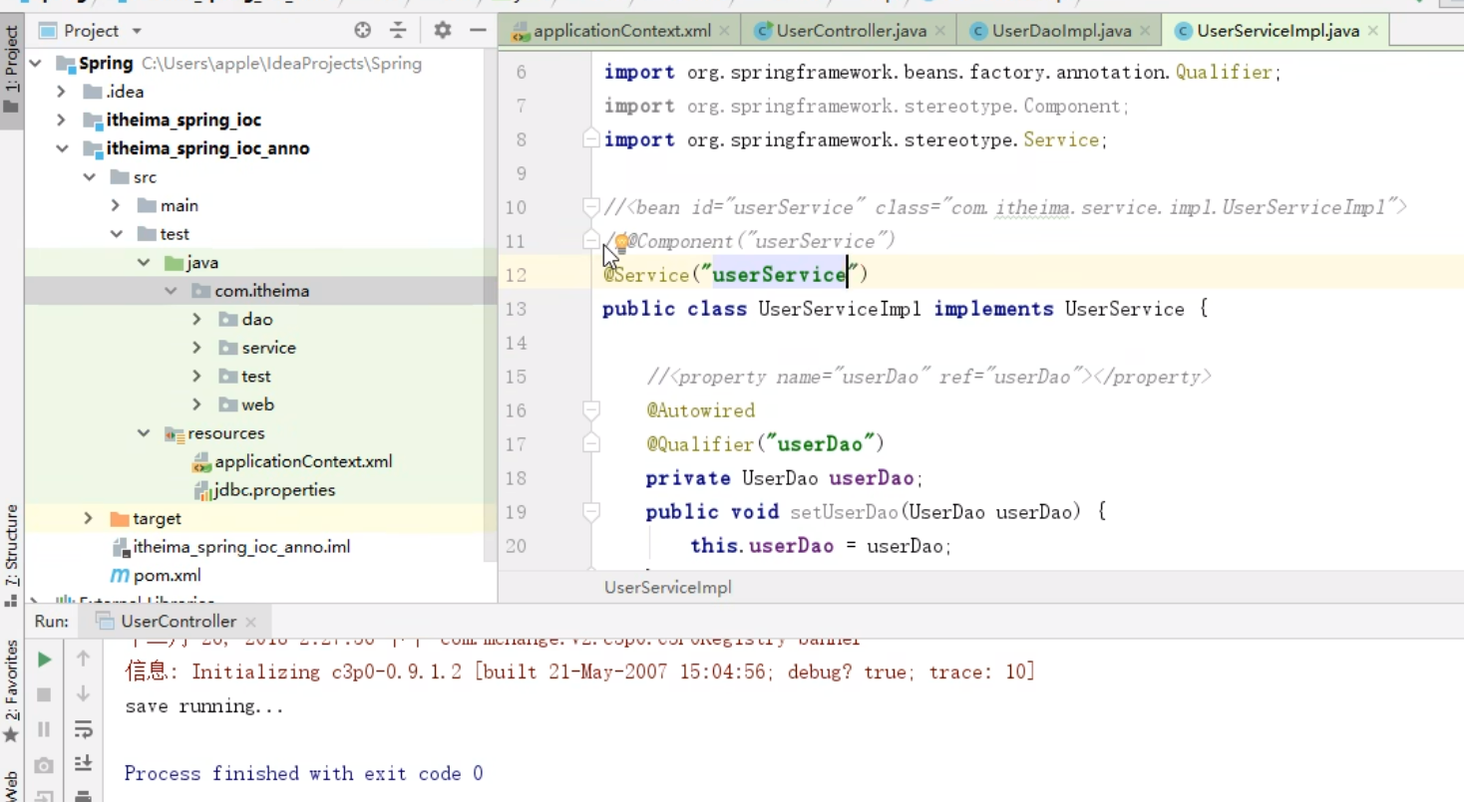Image resolution: width=1464 pixels, height=802 pixels.
Task: Rerun UserController with green play icon
Action: [x=44, y=660]
